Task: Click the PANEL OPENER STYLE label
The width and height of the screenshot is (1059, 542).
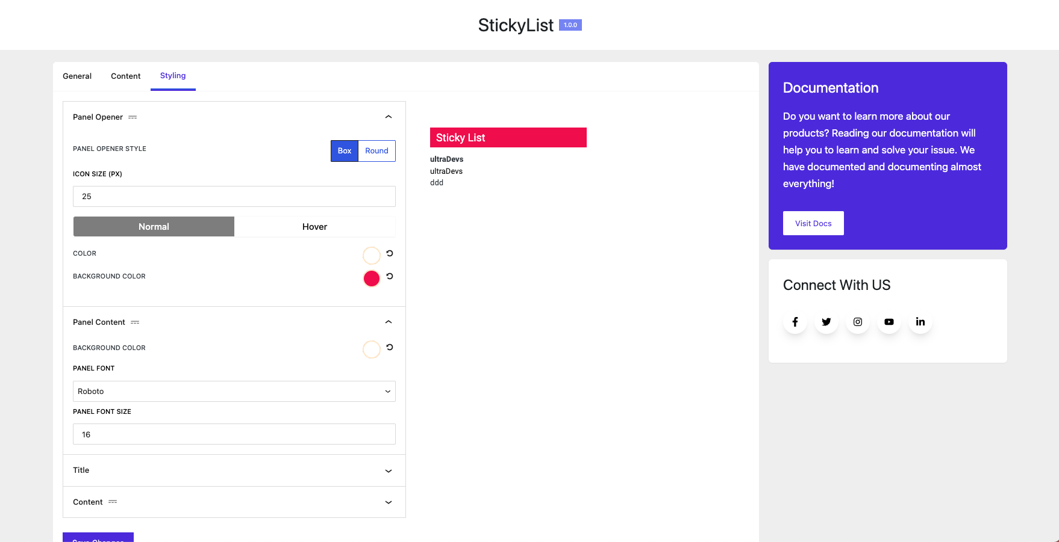Action: pyautogui.click(x=110, y=149)
